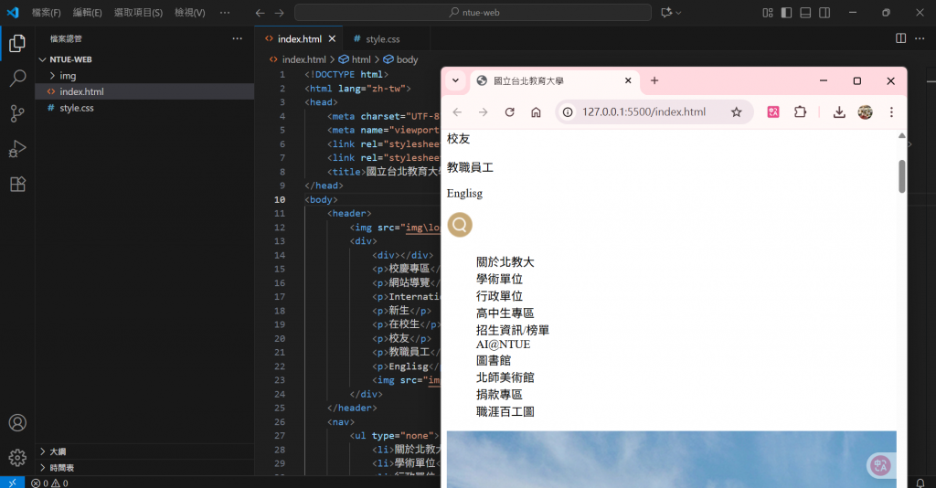The width and height of the screenshot is (936, 488).
Task: Click 圖書館 on the webpage
Action: click(x=494, y=360)
